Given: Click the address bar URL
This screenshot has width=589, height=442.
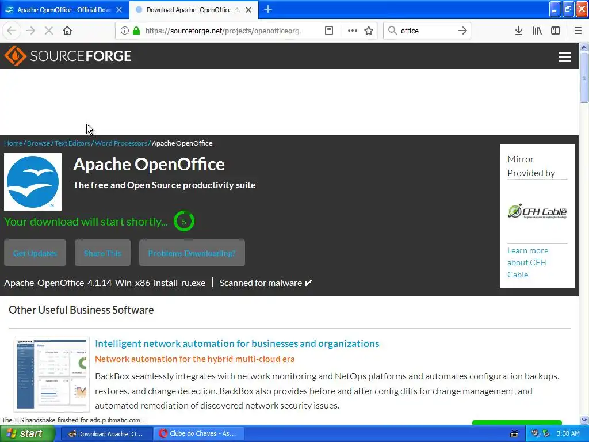Looking at the screenshot, I should 223,31.
